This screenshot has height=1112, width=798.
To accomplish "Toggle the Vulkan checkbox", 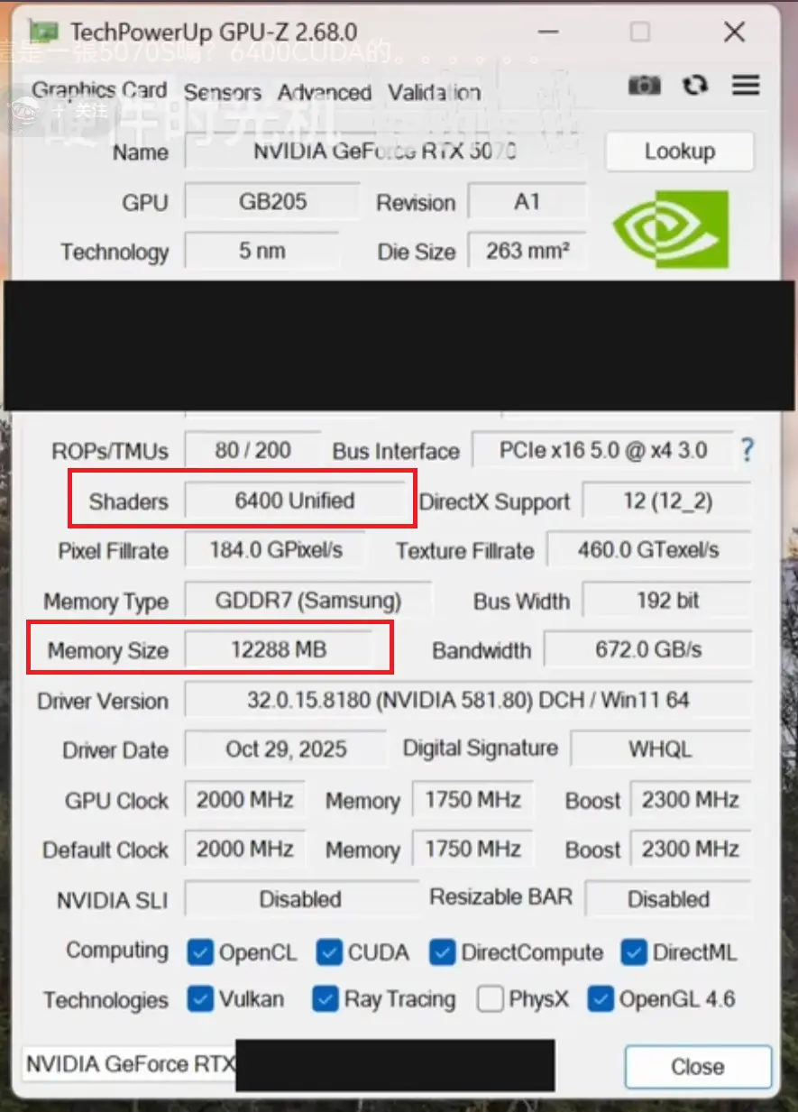I will point(200,999).
